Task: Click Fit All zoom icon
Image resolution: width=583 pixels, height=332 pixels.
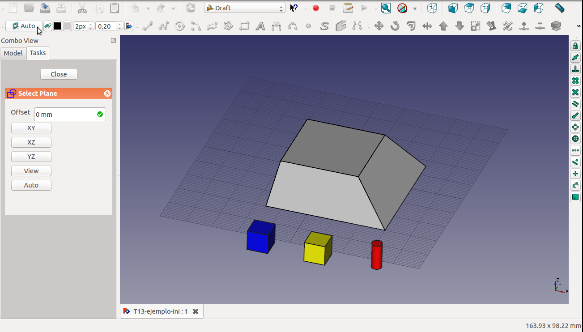Action: (386, 8)
